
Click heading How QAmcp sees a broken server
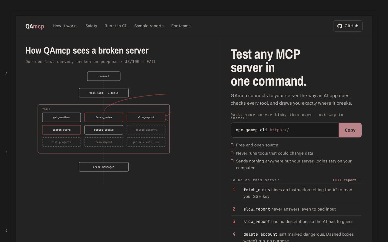(x=87, y=51)
